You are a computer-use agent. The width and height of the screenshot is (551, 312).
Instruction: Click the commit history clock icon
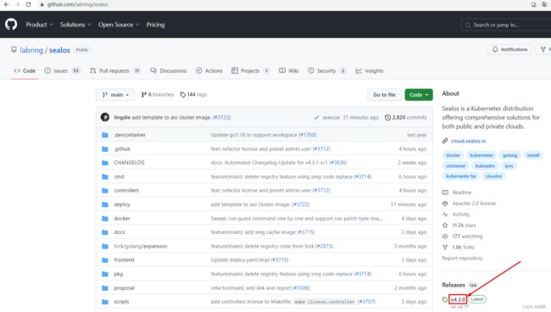coord(387,117)
